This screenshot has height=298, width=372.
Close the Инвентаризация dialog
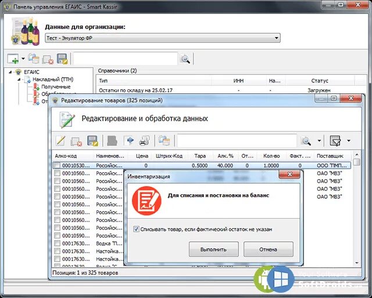click(x=289, y=175)
